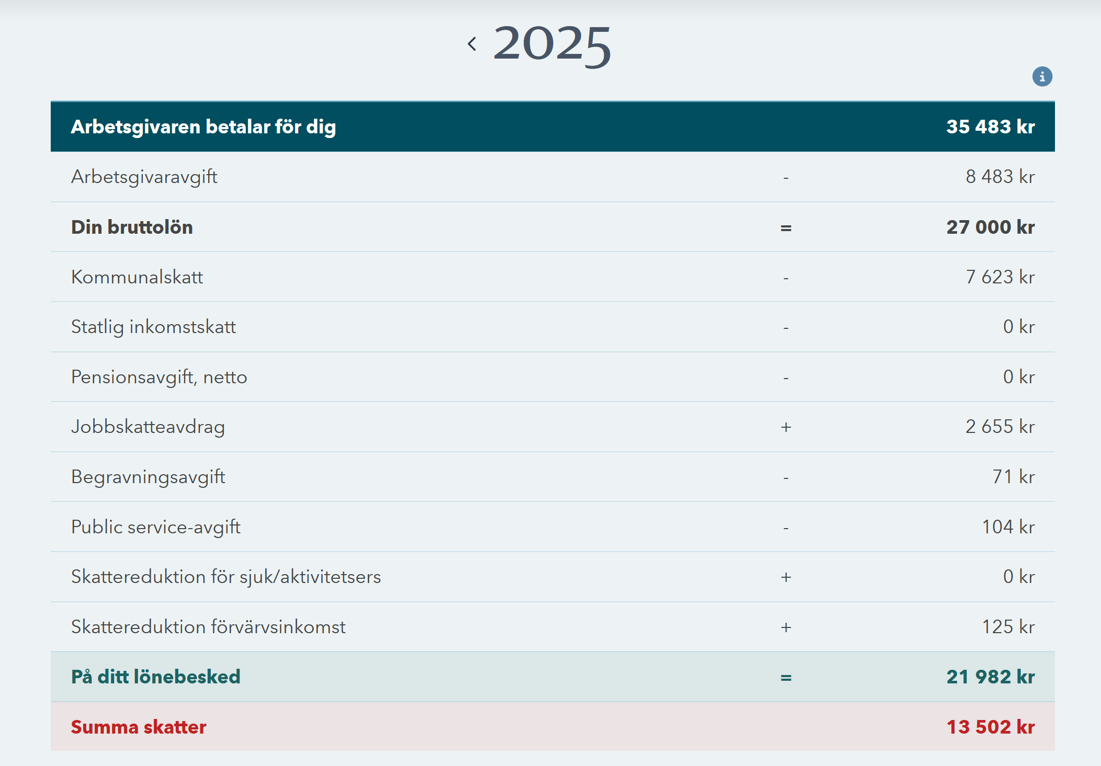Click the 'Statlig inkomstskatt' label
Image resolution: width=1101 pixels, height=766 pixels.
154,327
